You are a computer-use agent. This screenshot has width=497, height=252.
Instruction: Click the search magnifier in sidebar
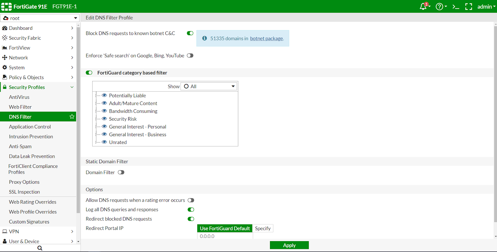[x=40, y=248]
